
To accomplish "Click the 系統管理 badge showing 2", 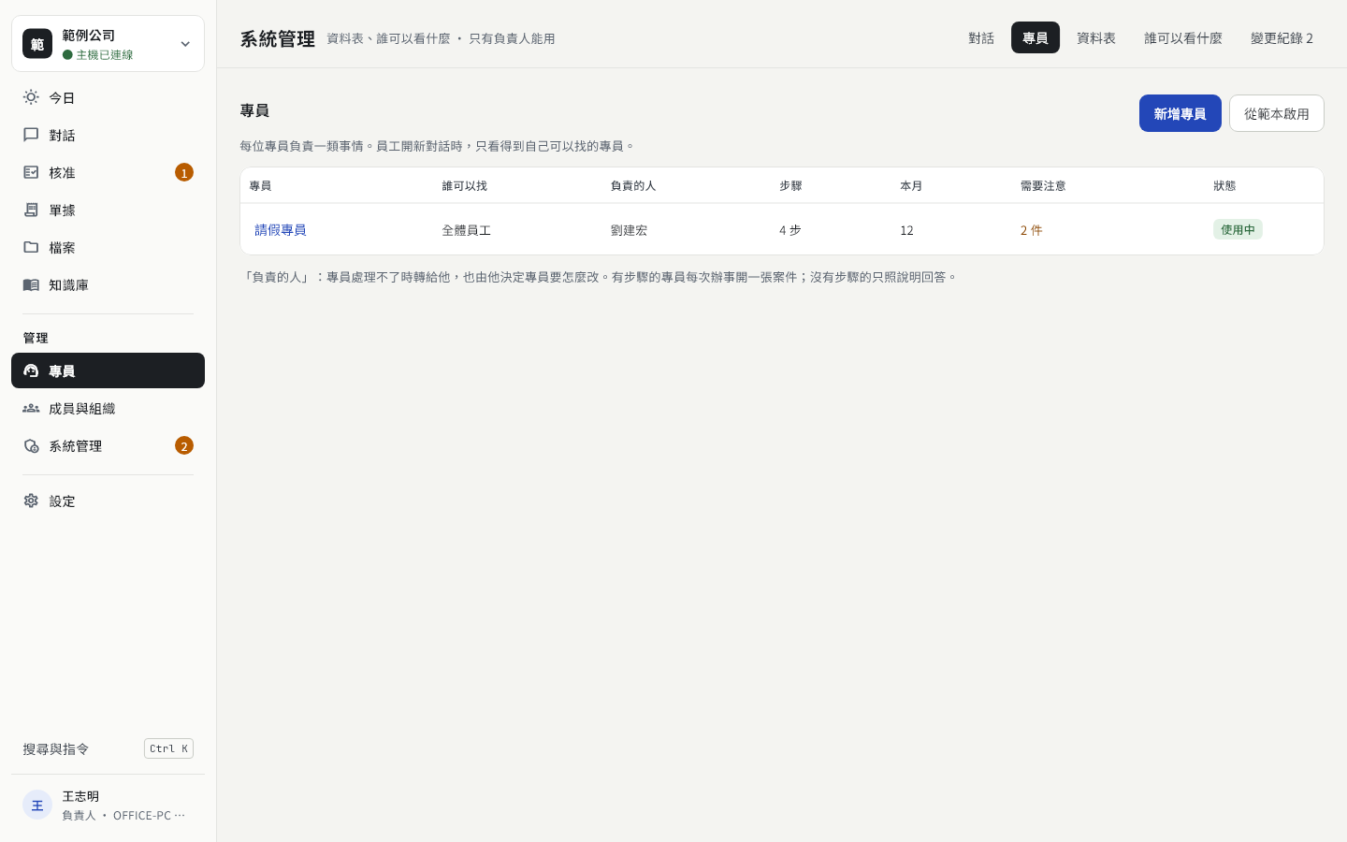I will coord(184,445).
